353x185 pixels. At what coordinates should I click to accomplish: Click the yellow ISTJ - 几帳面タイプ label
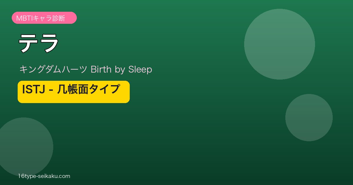pos(74,92)
